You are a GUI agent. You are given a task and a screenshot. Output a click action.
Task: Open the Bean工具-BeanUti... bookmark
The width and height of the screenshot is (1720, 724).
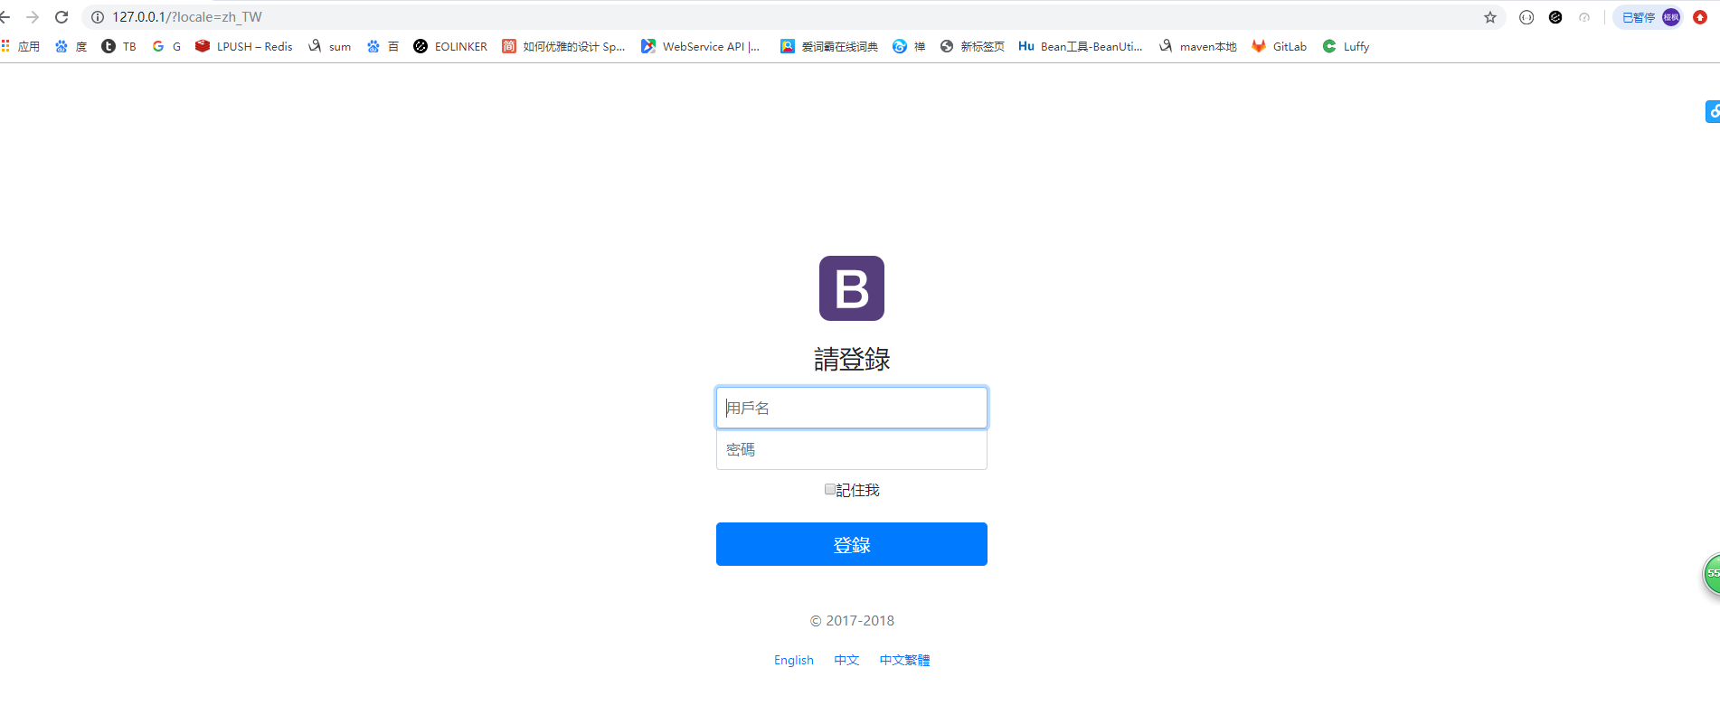click(1081, 46)
